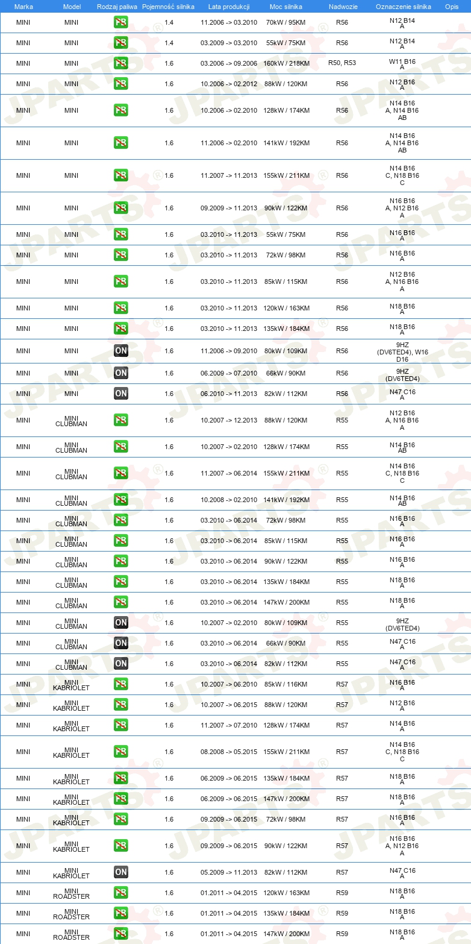Click the 'R55' cell in the 147kW / 200KM row
The image size is (471, 944).
coord(342,602)
